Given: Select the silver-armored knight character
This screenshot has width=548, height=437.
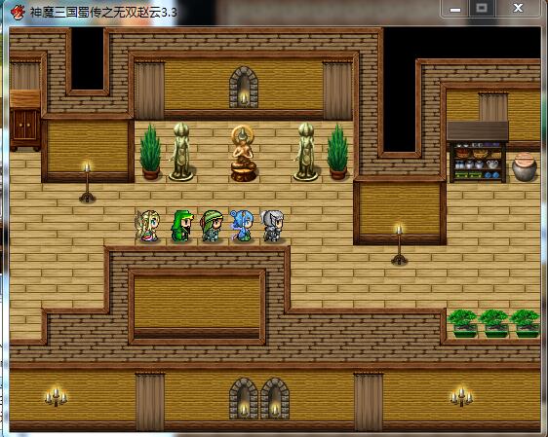Looking at the screenshot, I should click(273, 226).
